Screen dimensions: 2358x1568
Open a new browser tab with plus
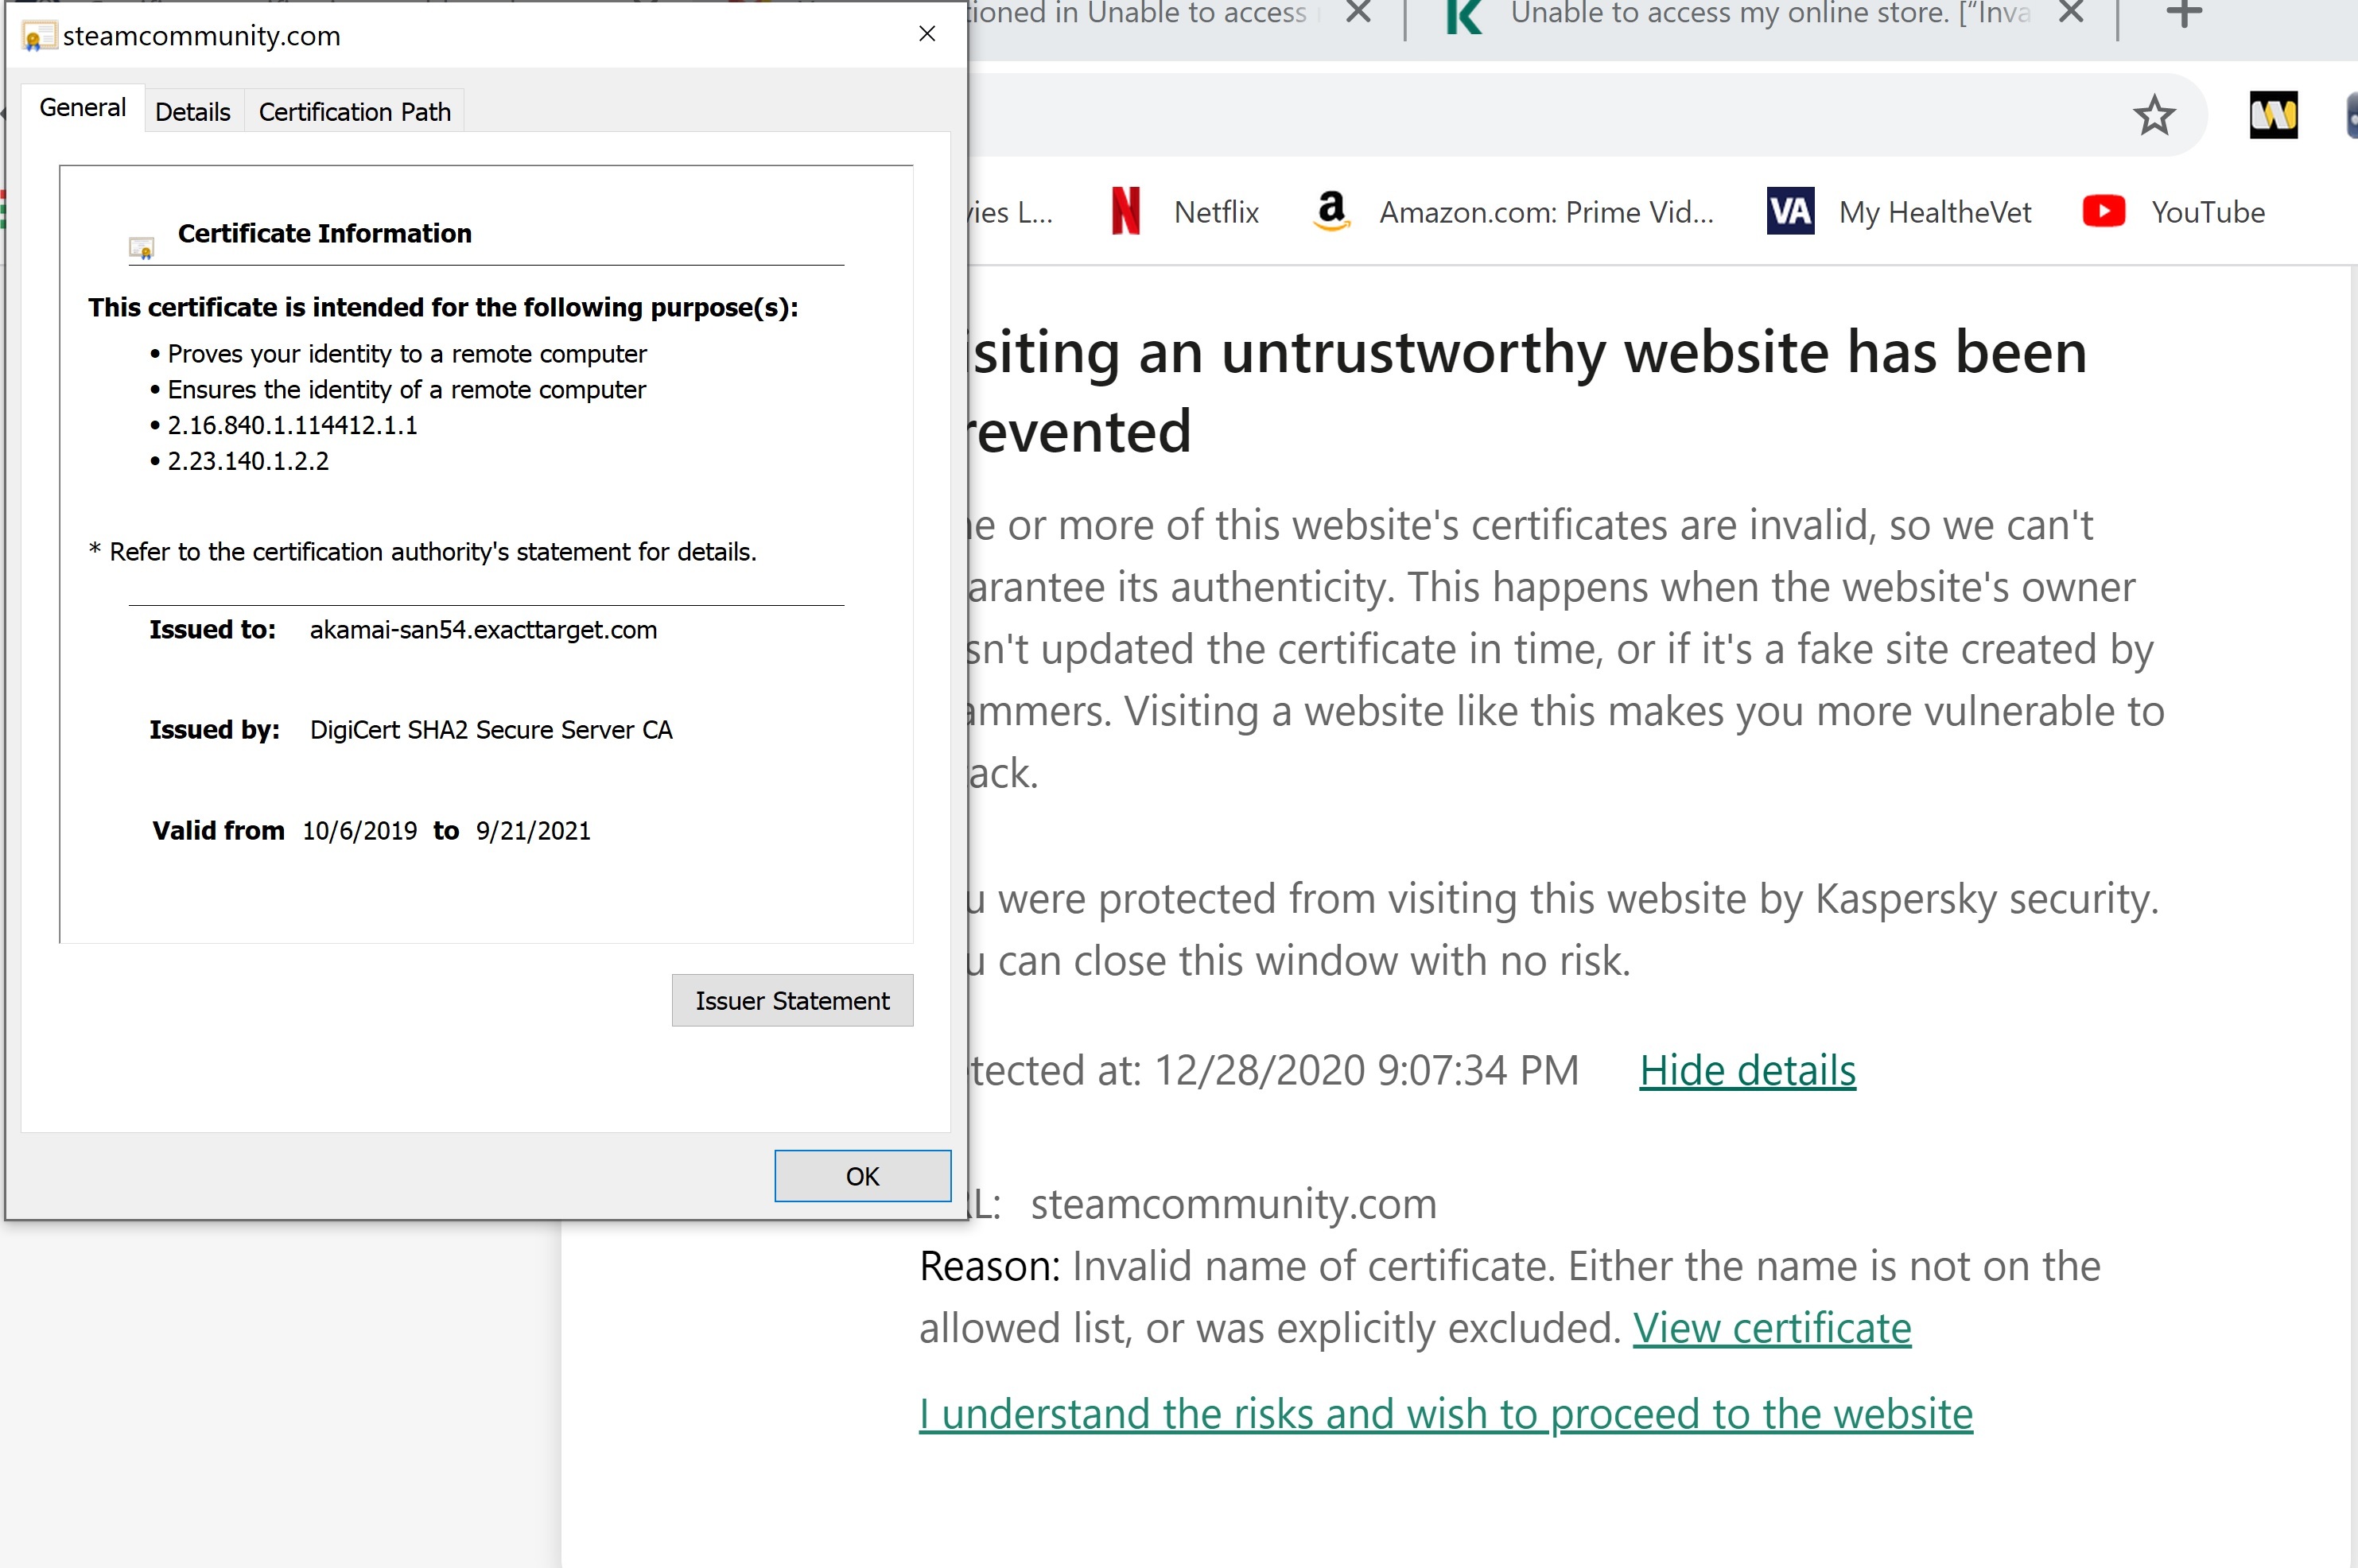pyautogui.click(x=2184, y=14)
